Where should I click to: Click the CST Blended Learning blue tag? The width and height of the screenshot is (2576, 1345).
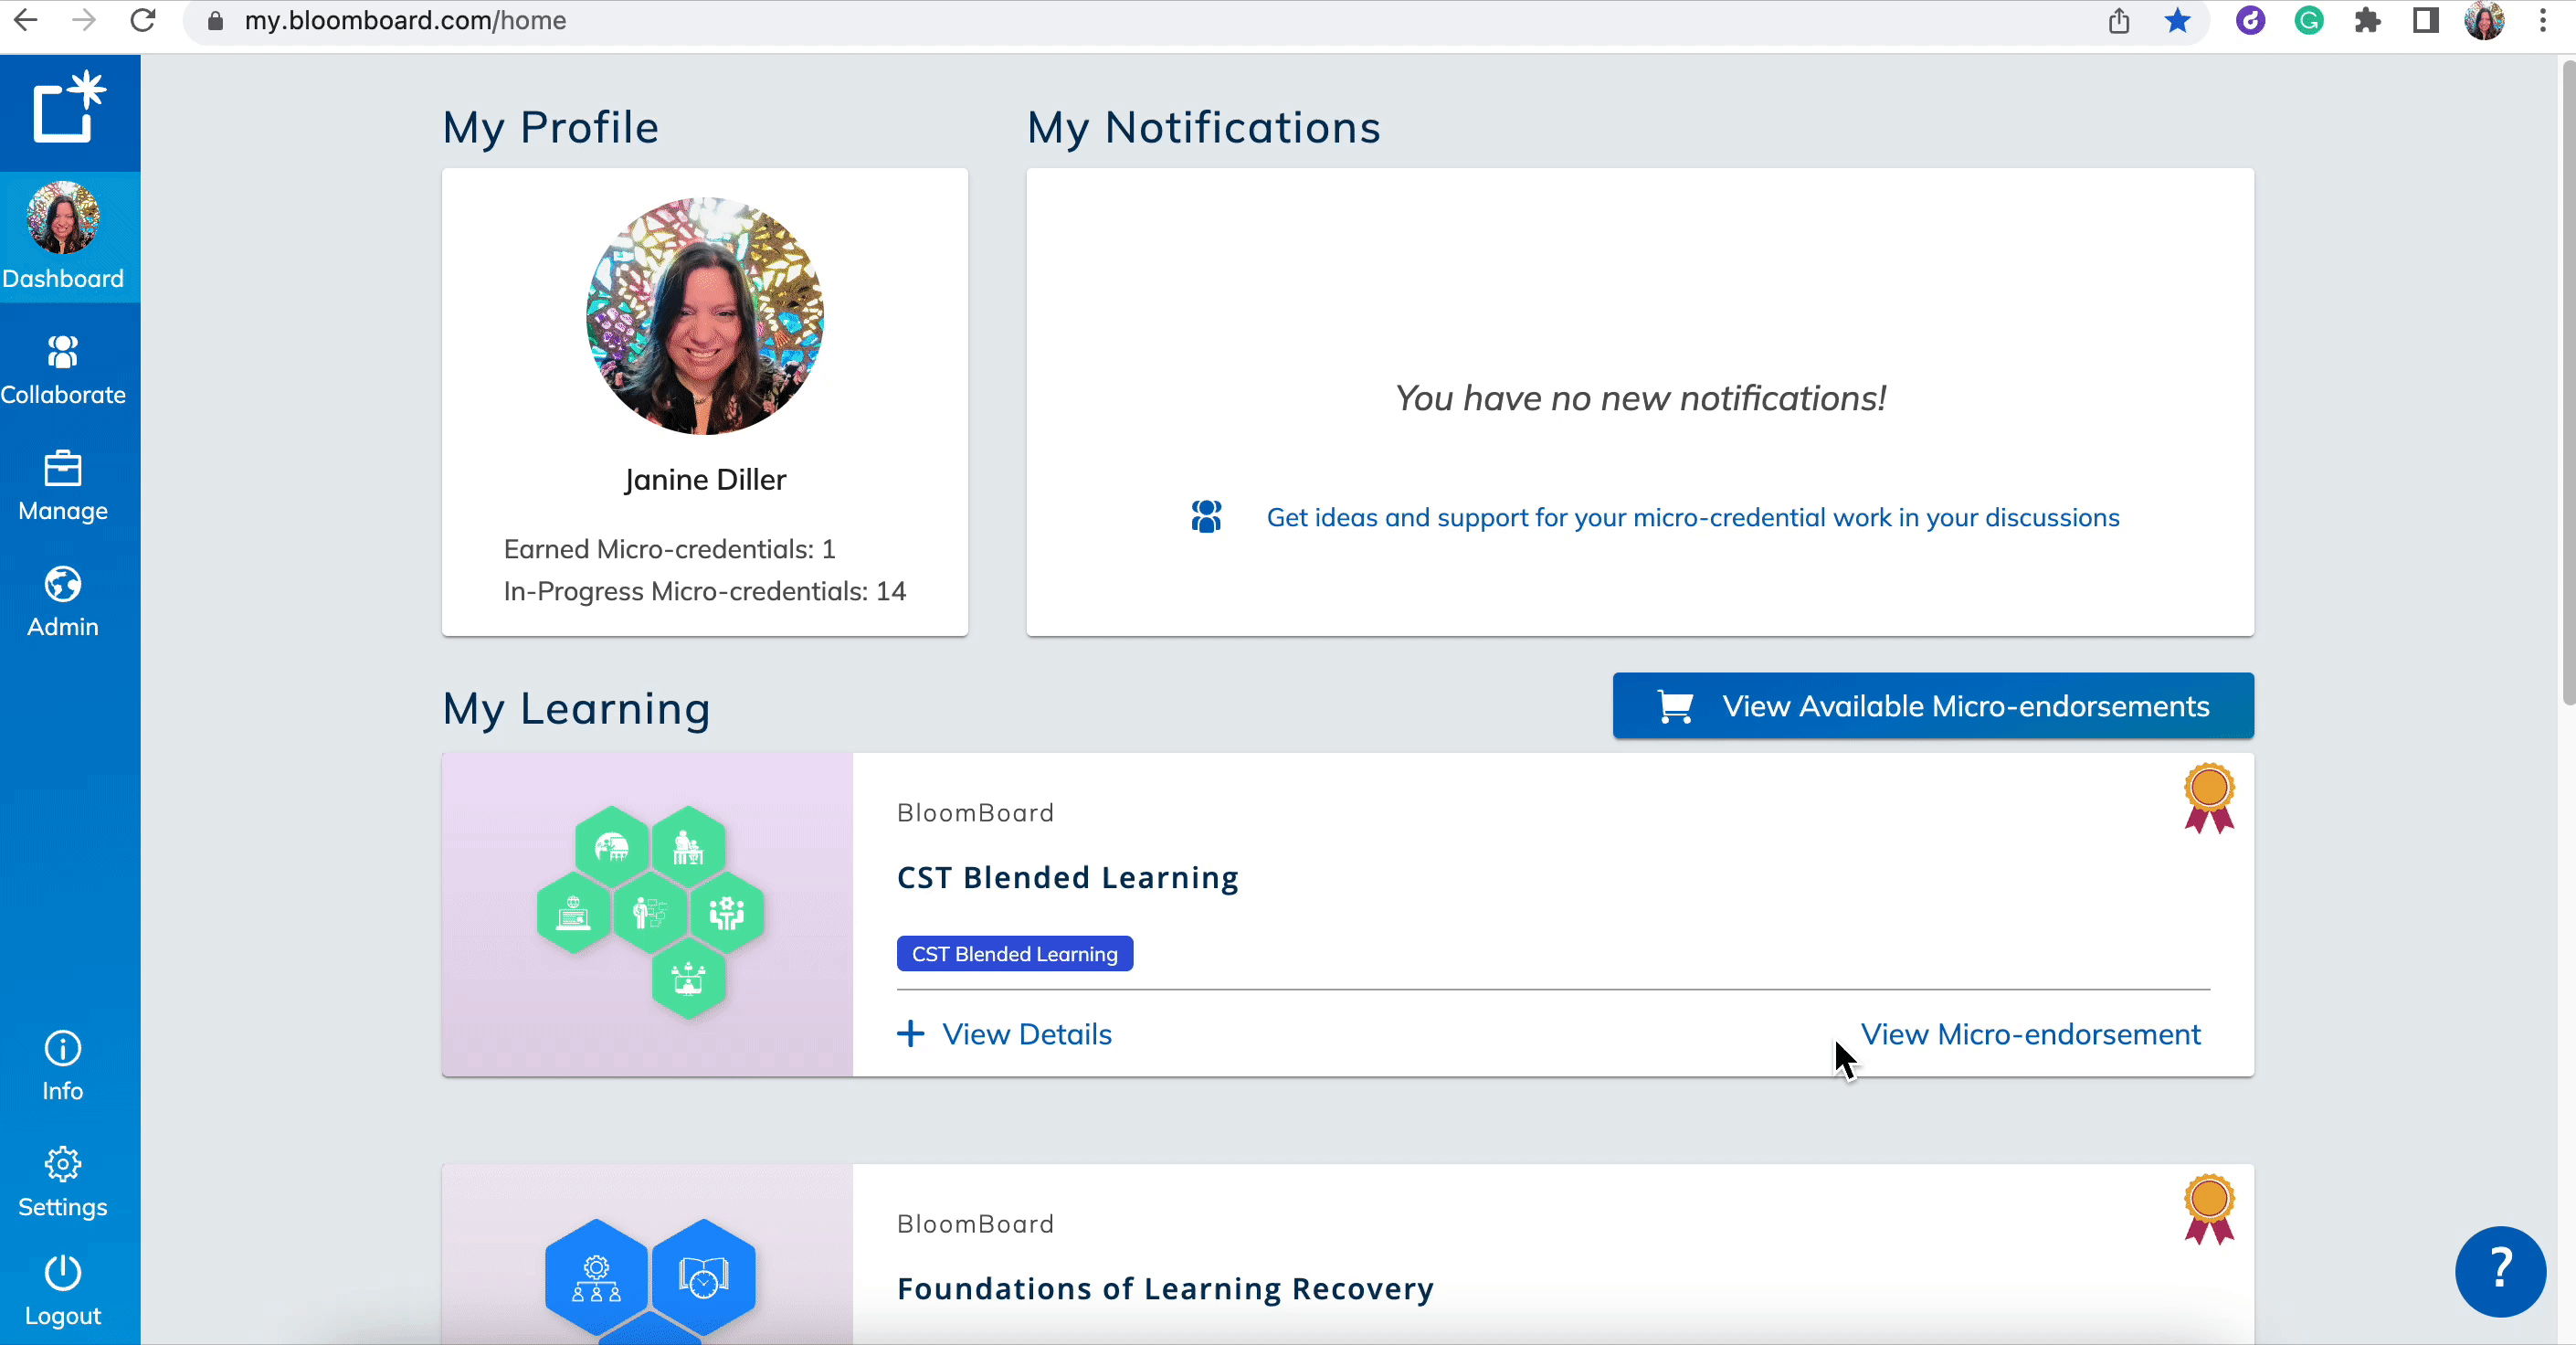tap(1014, 954)
